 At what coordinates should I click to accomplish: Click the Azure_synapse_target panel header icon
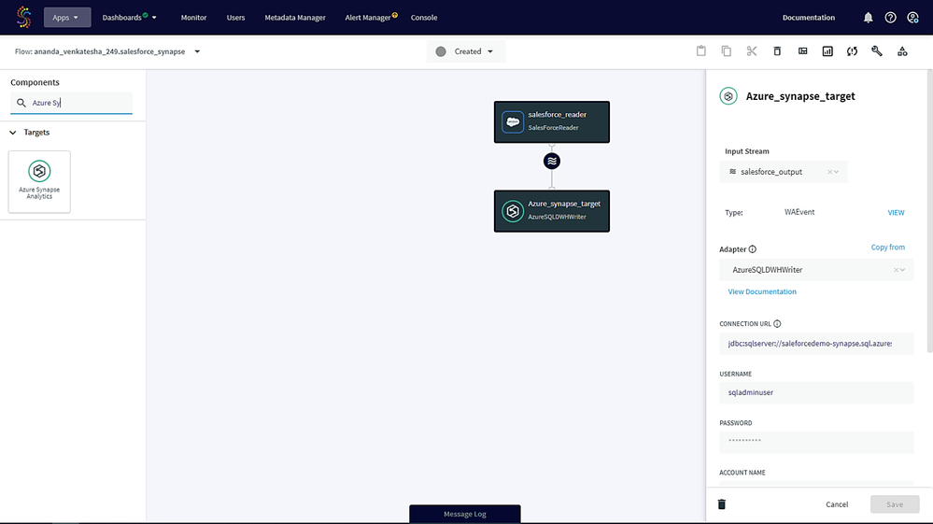728,96
